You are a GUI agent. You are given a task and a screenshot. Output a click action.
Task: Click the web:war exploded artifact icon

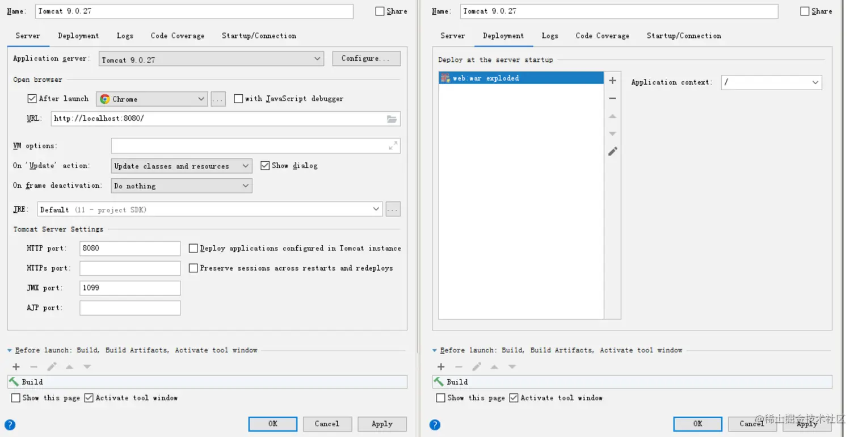pyautogui.click(x=445, y=78)
